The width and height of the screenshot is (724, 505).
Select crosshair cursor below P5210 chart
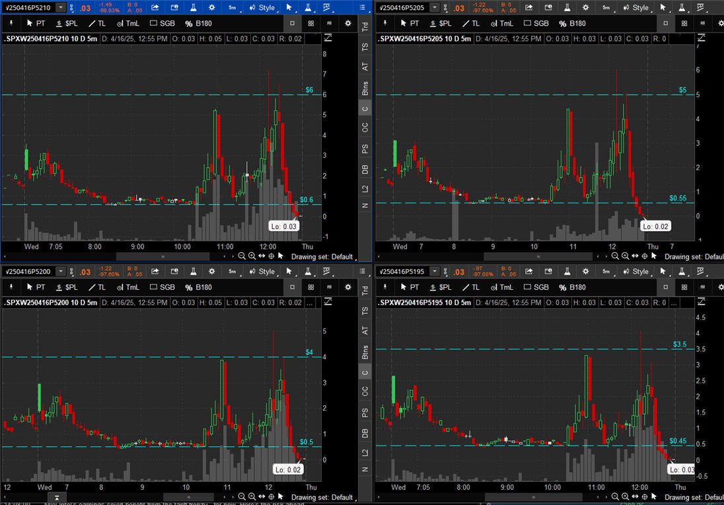point(271,256)
